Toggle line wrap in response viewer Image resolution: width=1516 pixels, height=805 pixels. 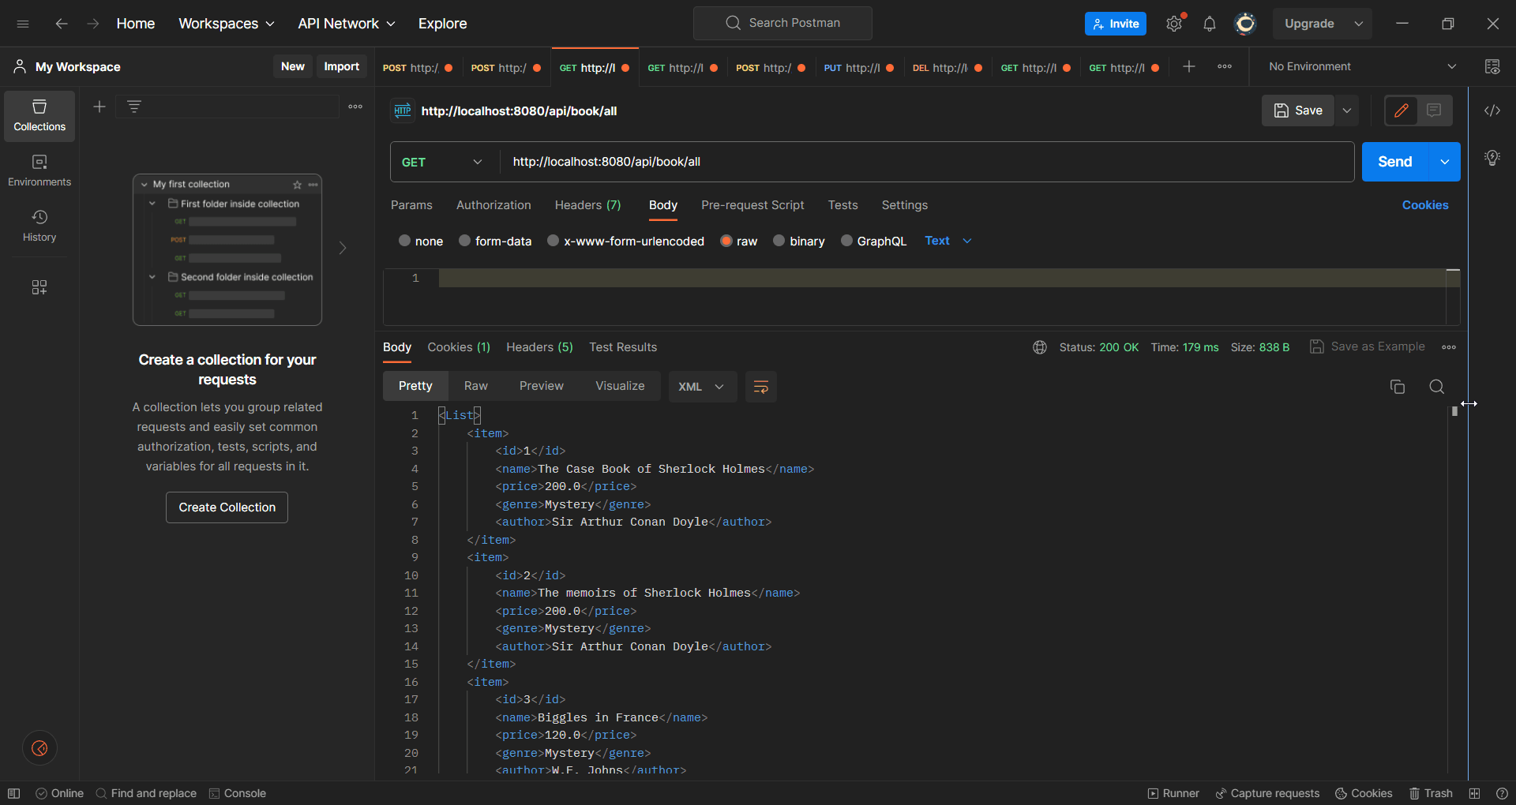760,387
